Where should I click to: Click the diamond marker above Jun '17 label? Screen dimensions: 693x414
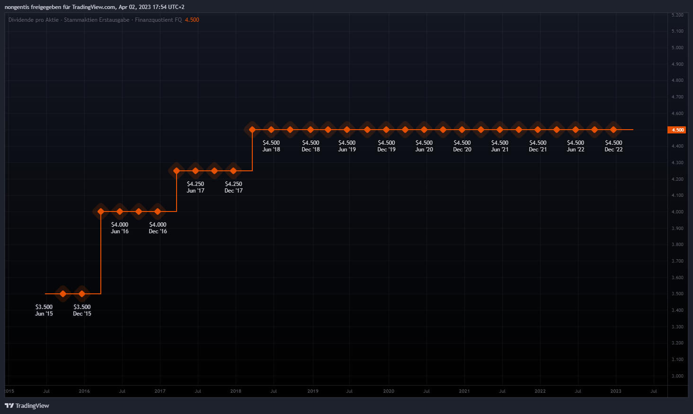click(x=195, y=171)
